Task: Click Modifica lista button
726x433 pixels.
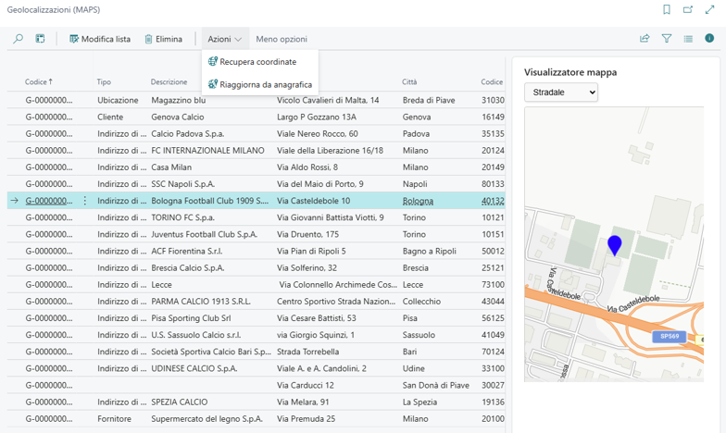Action: click(100, 39)
